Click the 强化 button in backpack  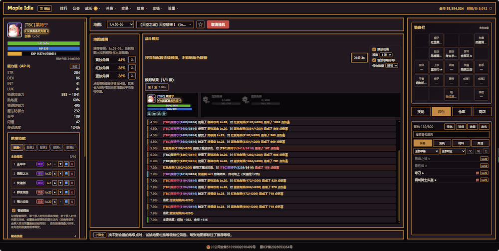coord(450,127)
